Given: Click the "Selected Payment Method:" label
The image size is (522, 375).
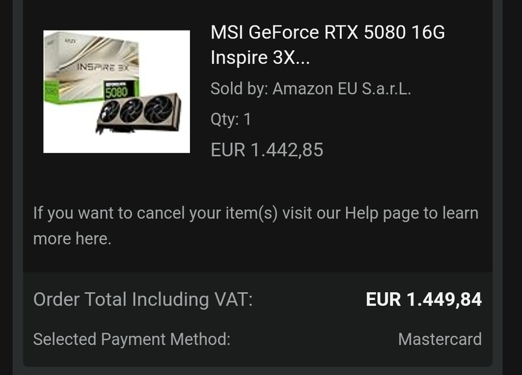Looking at the screenshot, I should point(131,340).
